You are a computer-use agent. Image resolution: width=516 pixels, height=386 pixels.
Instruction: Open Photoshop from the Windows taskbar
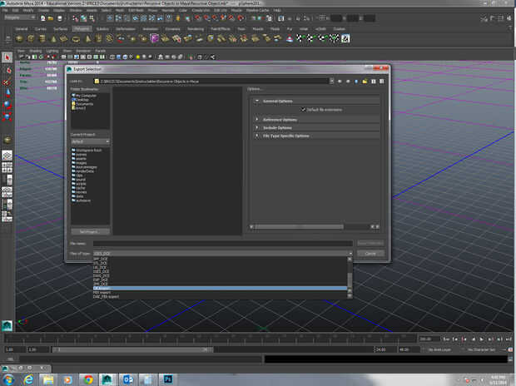click(x=166, y=379)
